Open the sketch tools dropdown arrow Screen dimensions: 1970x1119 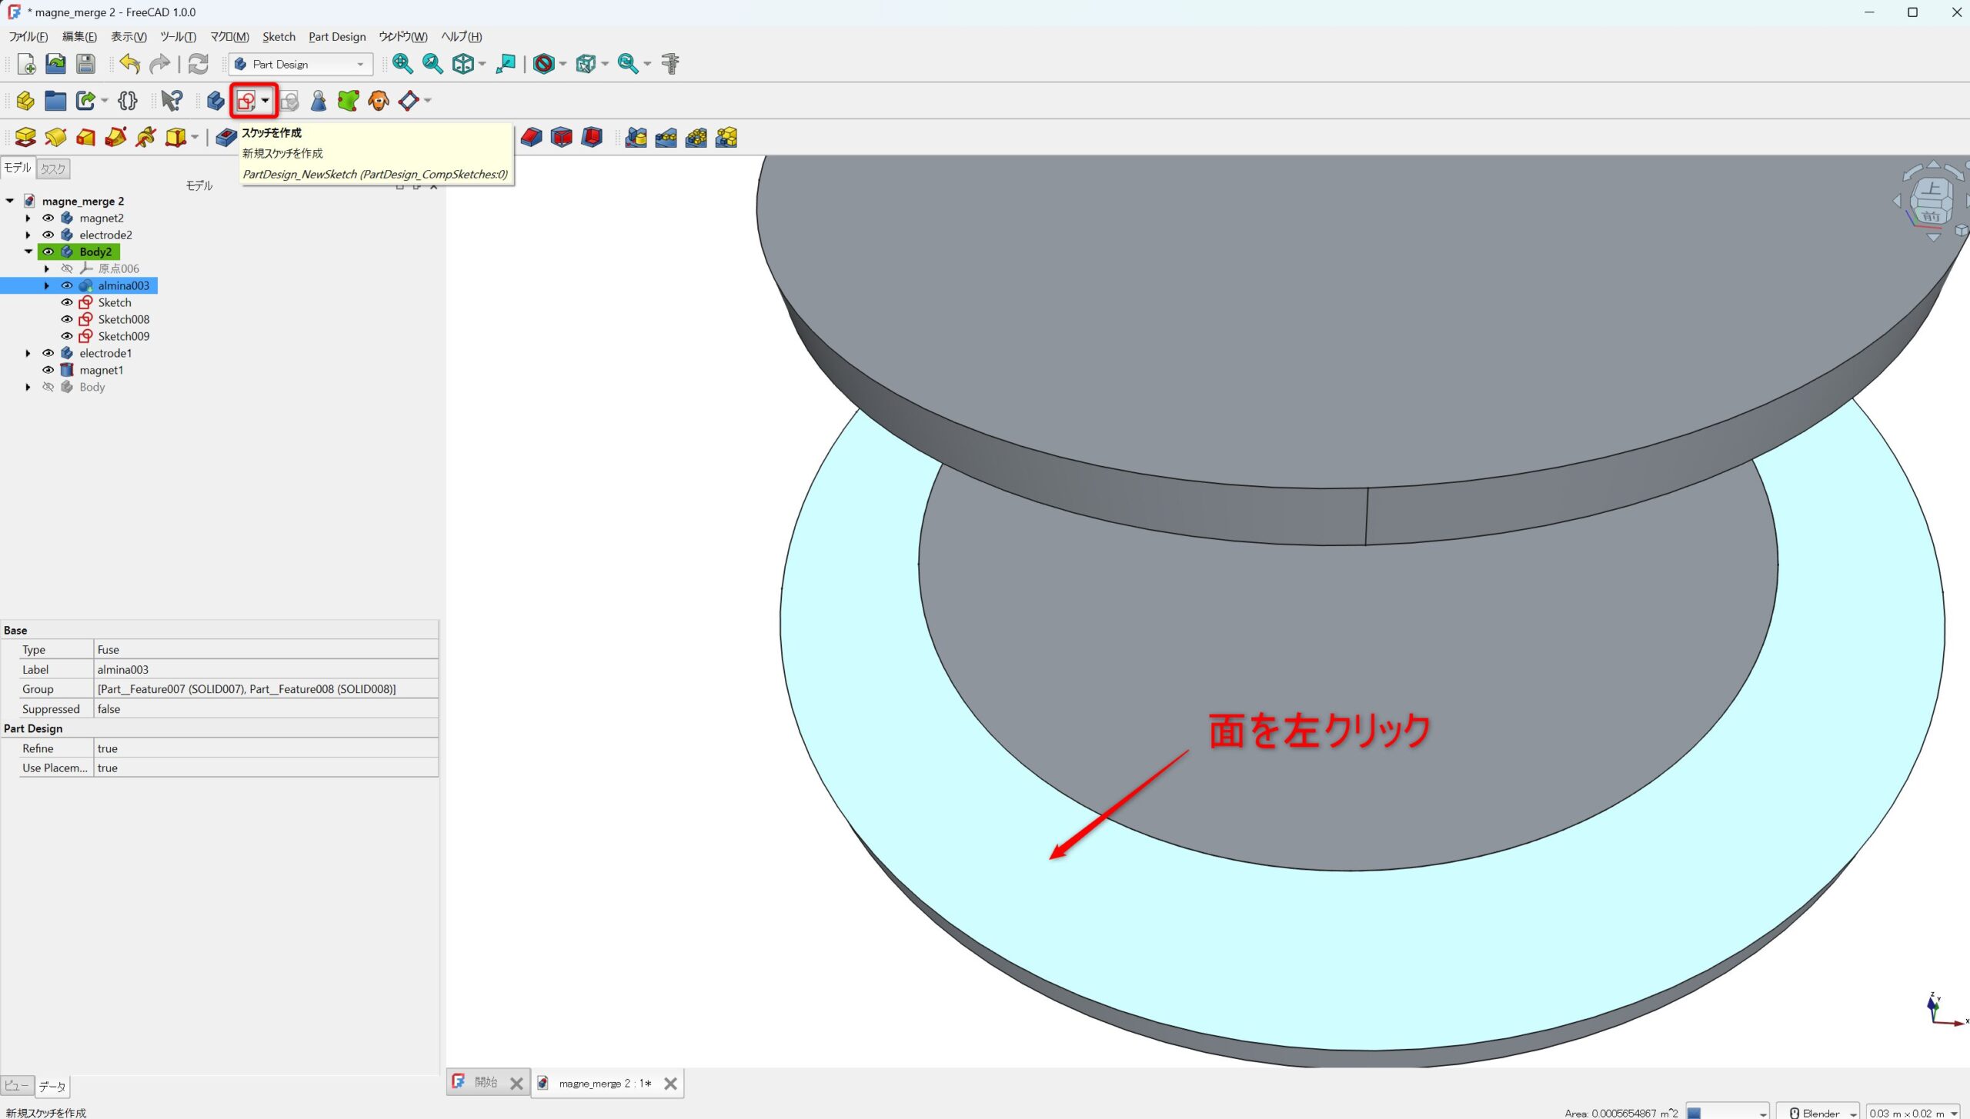(x=265, y=101)
